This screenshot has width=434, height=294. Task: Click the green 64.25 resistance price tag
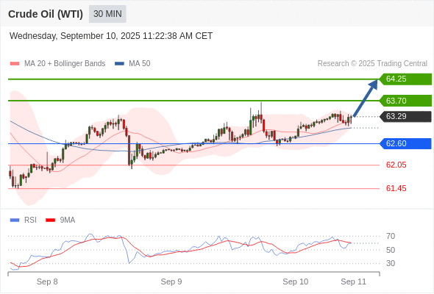(x=405, y=79)
